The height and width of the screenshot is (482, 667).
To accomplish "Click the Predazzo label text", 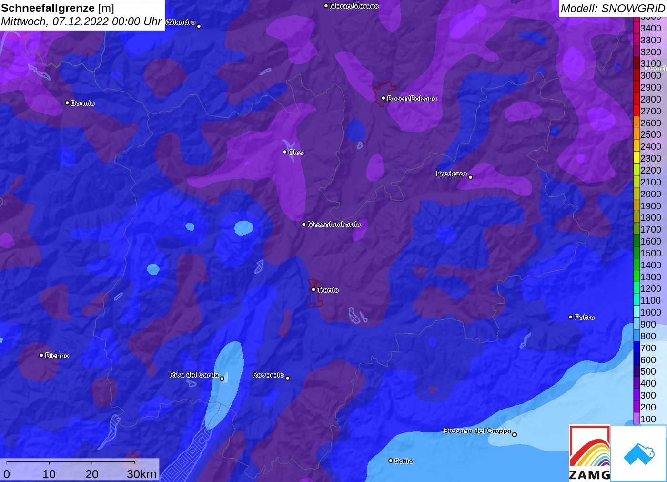I will (451, 174).
